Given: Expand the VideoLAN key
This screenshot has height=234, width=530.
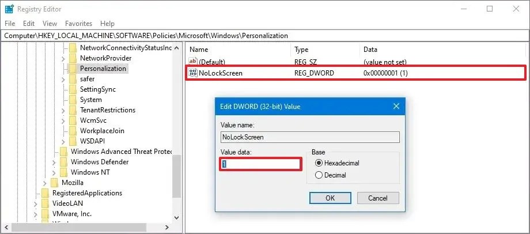Looking at the screenshot, I should tap(36, 204).
